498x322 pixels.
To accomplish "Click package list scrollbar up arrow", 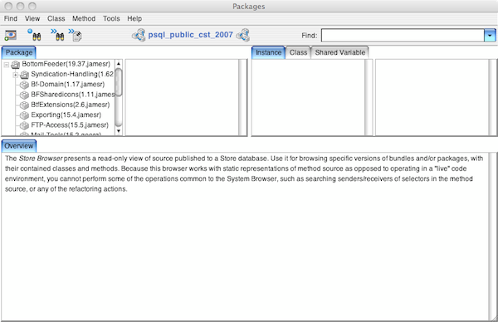I will [x=119, y=64].
